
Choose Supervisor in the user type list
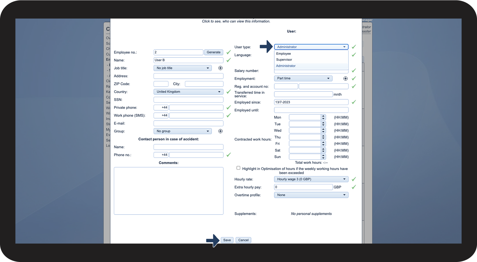[284, 60]
